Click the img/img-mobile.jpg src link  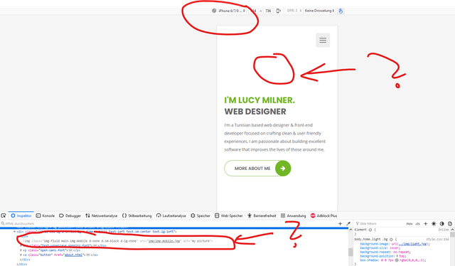[164, 240]
